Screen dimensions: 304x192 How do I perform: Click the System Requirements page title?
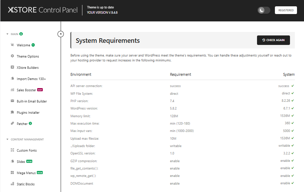tap(108, 41)
